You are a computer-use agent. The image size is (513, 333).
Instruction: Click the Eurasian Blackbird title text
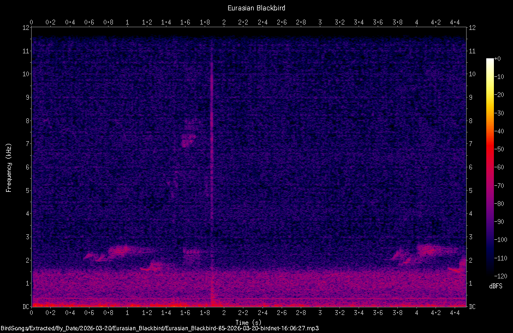click(256, 8)
